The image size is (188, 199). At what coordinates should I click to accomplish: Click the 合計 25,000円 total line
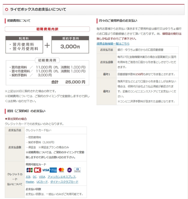click(68, 82)
